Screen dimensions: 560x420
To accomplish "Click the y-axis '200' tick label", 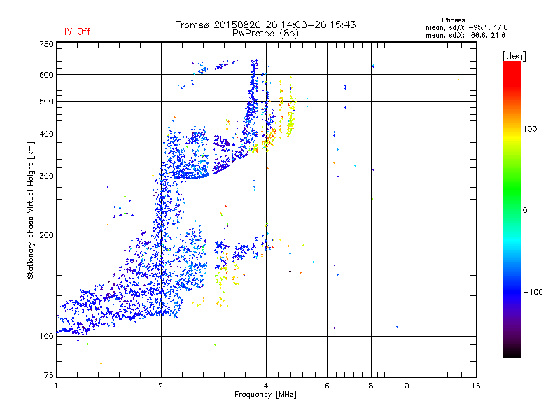I will point(46,235).
